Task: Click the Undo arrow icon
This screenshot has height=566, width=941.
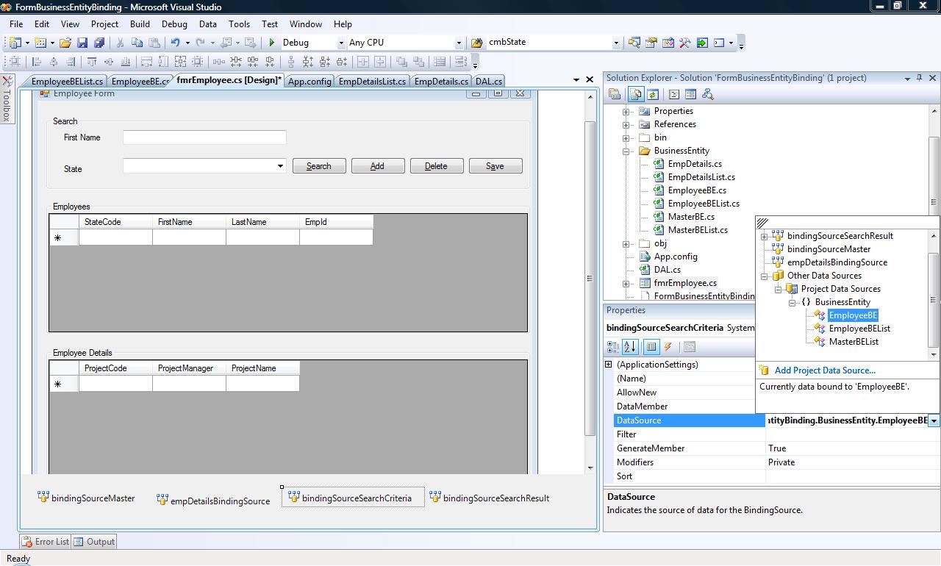Action: 176,43
